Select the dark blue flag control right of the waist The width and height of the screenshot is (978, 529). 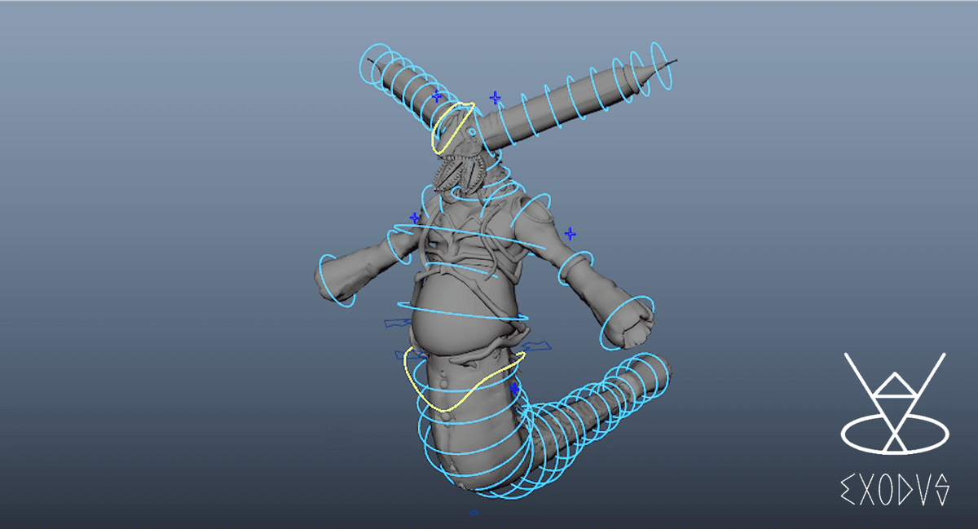[x=536, y=349]
